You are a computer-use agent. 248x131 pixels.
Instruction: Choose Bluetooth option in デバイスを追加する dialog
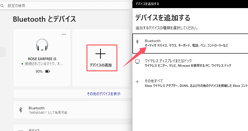point(190,44)
